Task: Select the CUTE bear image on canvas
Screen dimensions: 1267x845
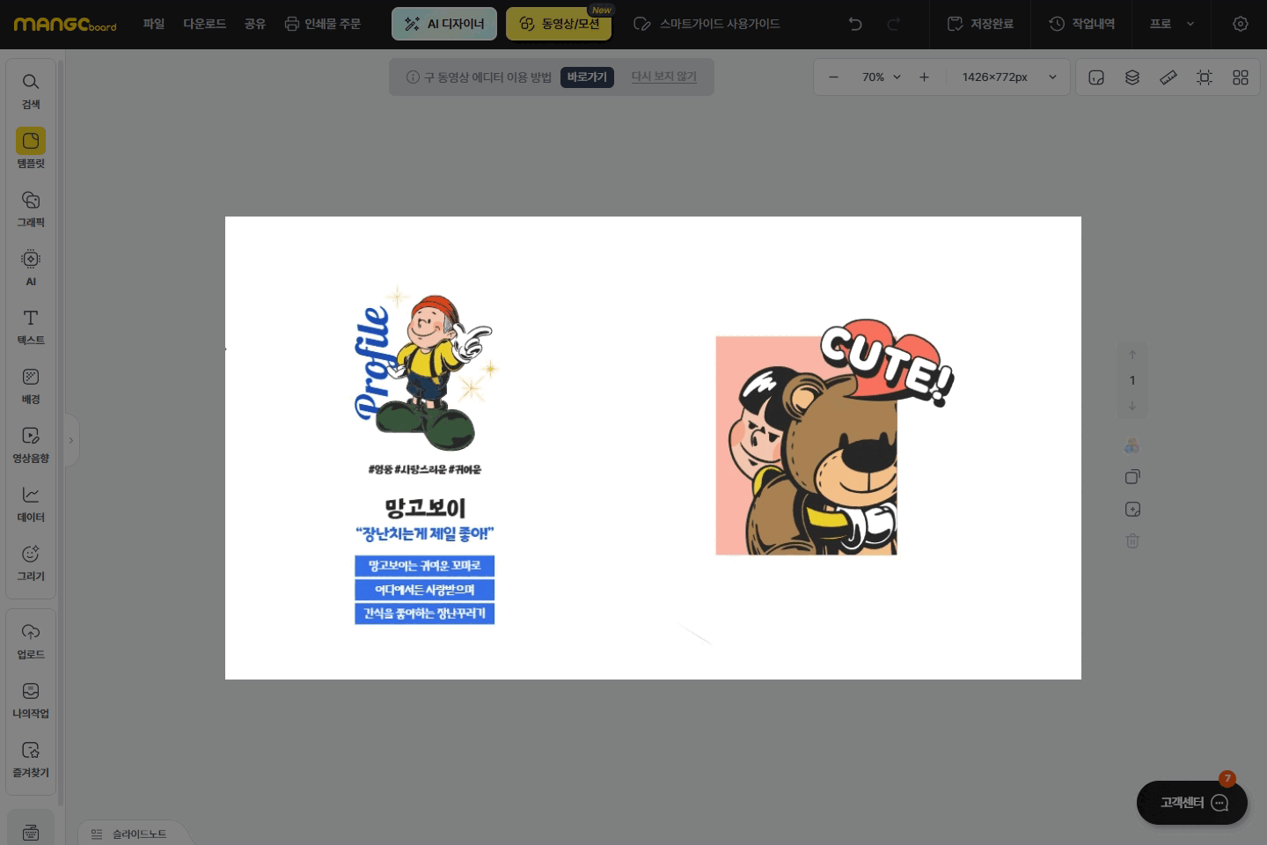Action: pos(818,449)
